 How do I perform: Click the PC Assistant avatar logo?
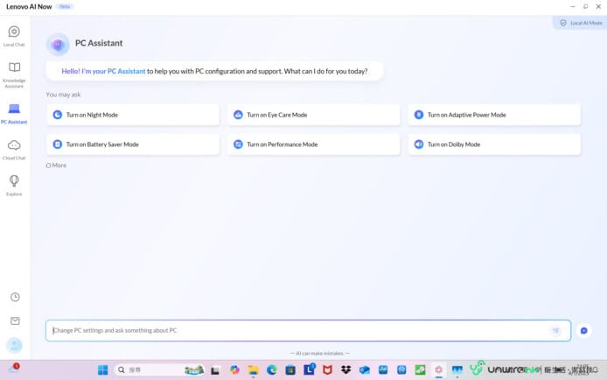pos(58,45)
